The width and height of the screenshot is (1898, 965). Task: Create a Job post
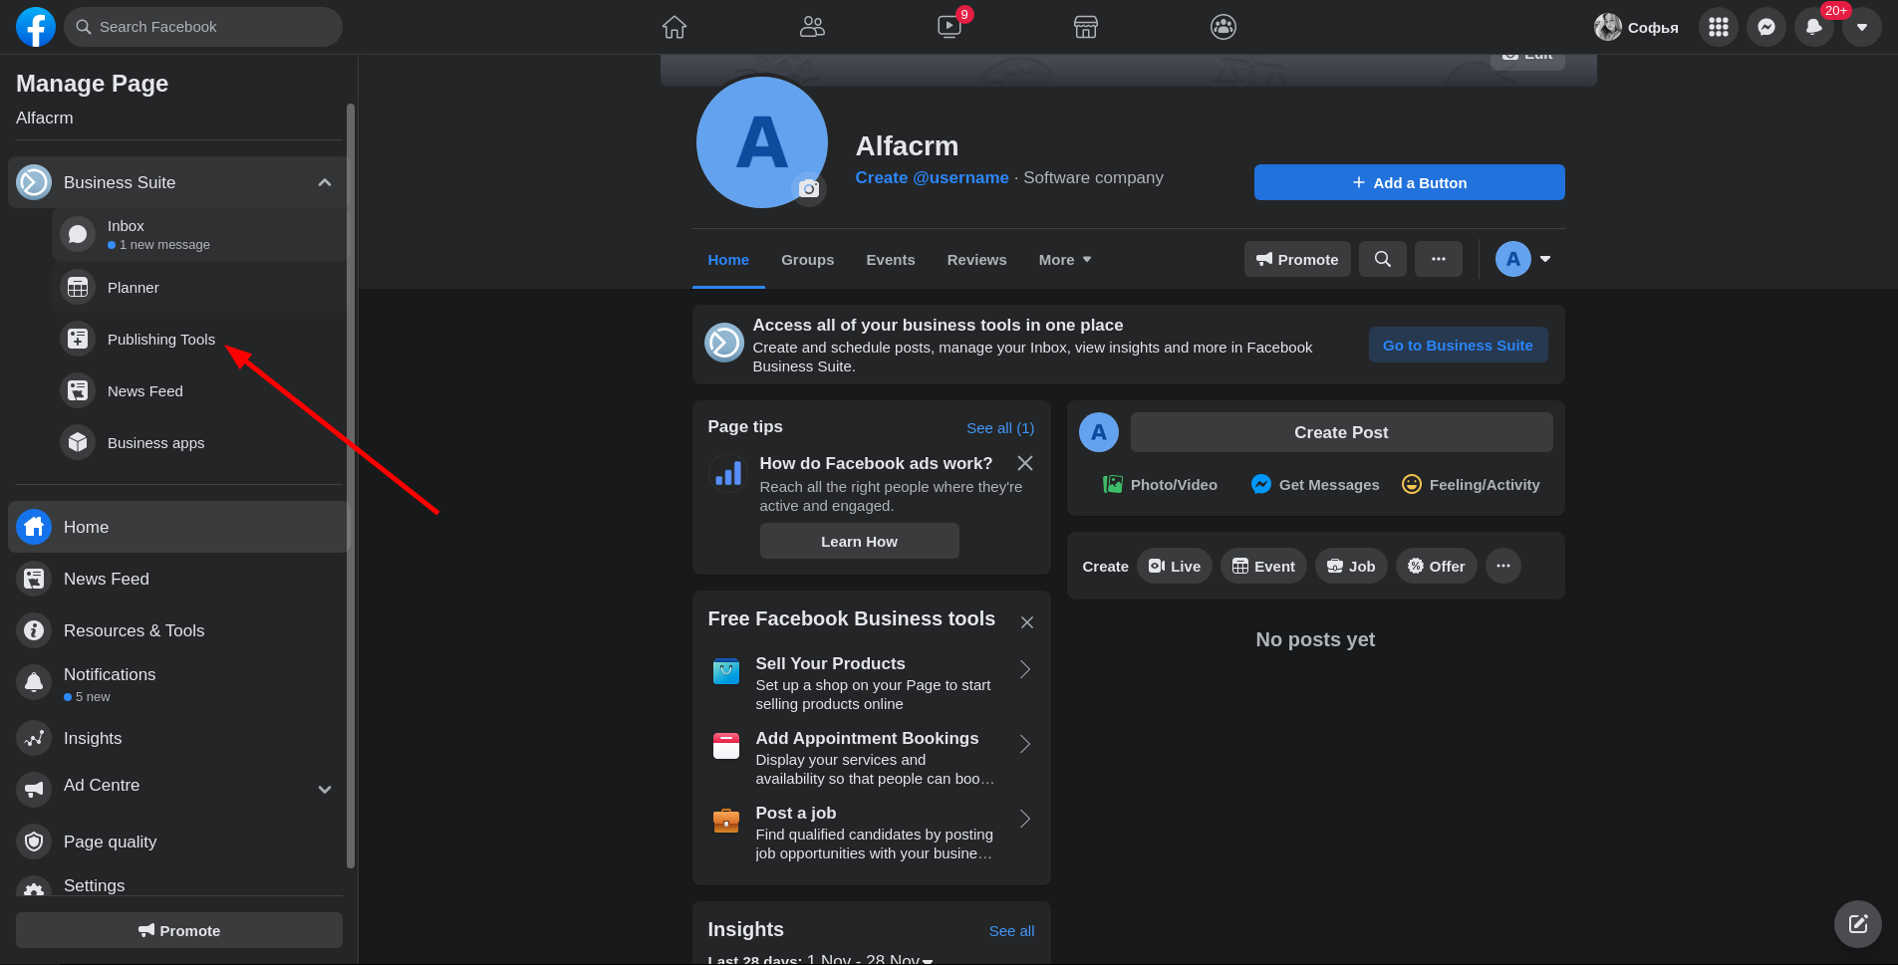pos(1351,566)
